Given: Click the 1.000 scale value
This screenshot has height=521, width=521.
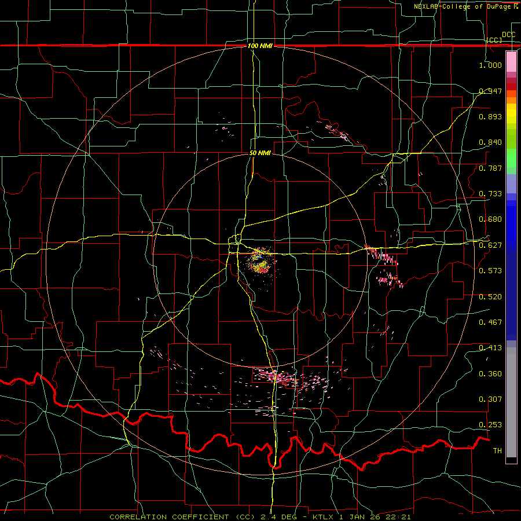Looking at the screenshot, I should (490, 65).
